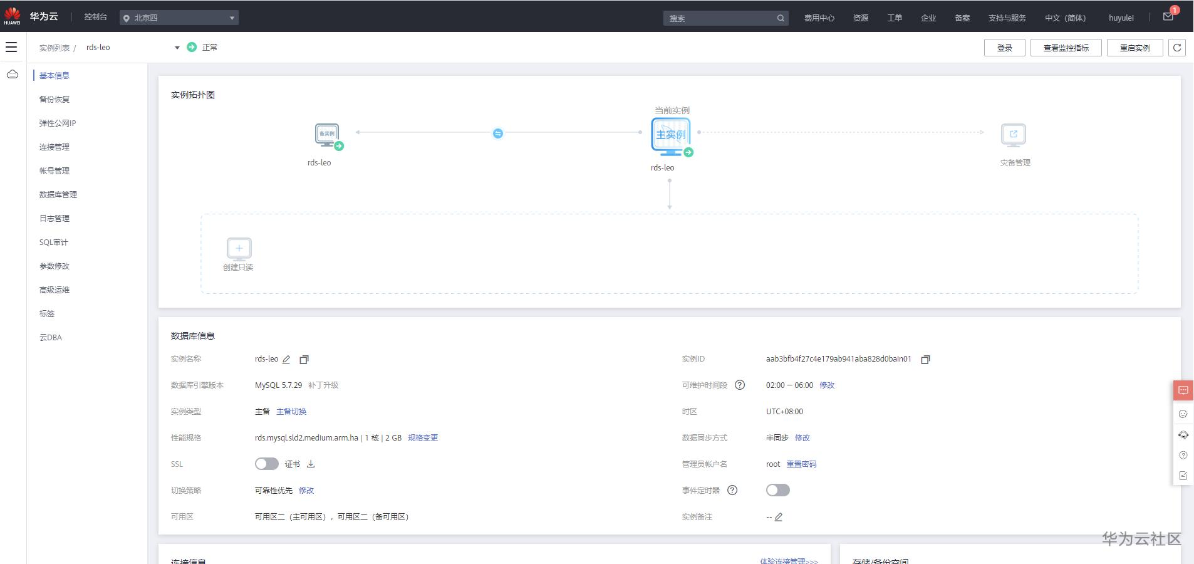1194x564 pixels.
Task: Open 帐号管理 in sidebar
Action: pos(55,170)
